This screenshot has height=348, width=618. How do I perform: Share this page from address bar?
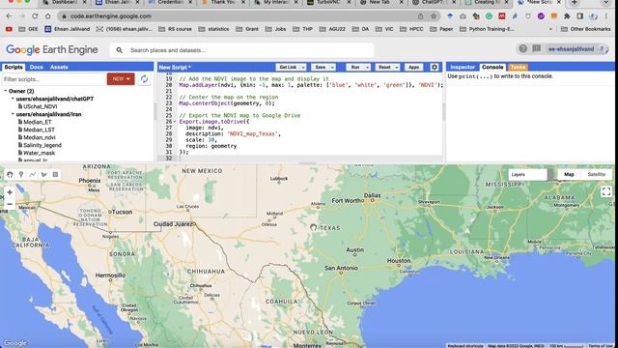tap(421, 16)
